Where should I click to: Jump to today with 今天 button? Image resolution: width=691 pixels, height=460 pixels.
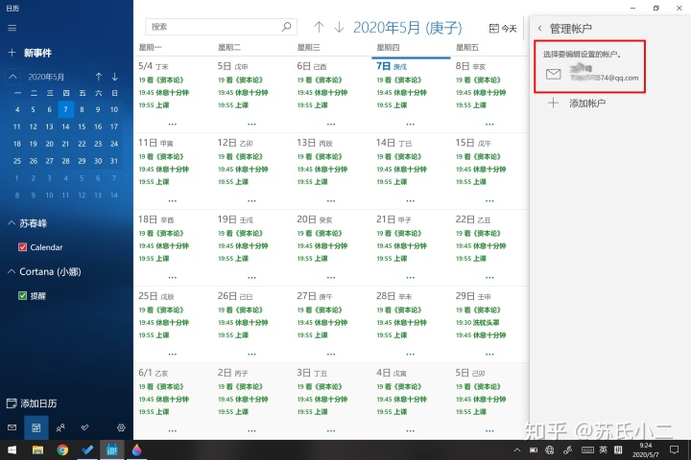(503, 29)
